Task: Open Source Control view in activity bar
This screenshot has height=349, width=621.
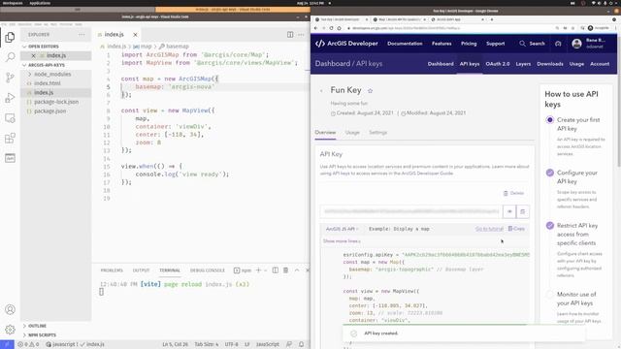Action: click(10, 78)
